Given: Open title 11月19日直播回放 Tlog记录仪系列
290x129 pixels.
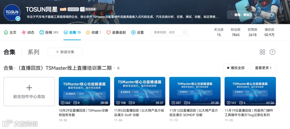Looking at the screenshot, I should [249, 113].
